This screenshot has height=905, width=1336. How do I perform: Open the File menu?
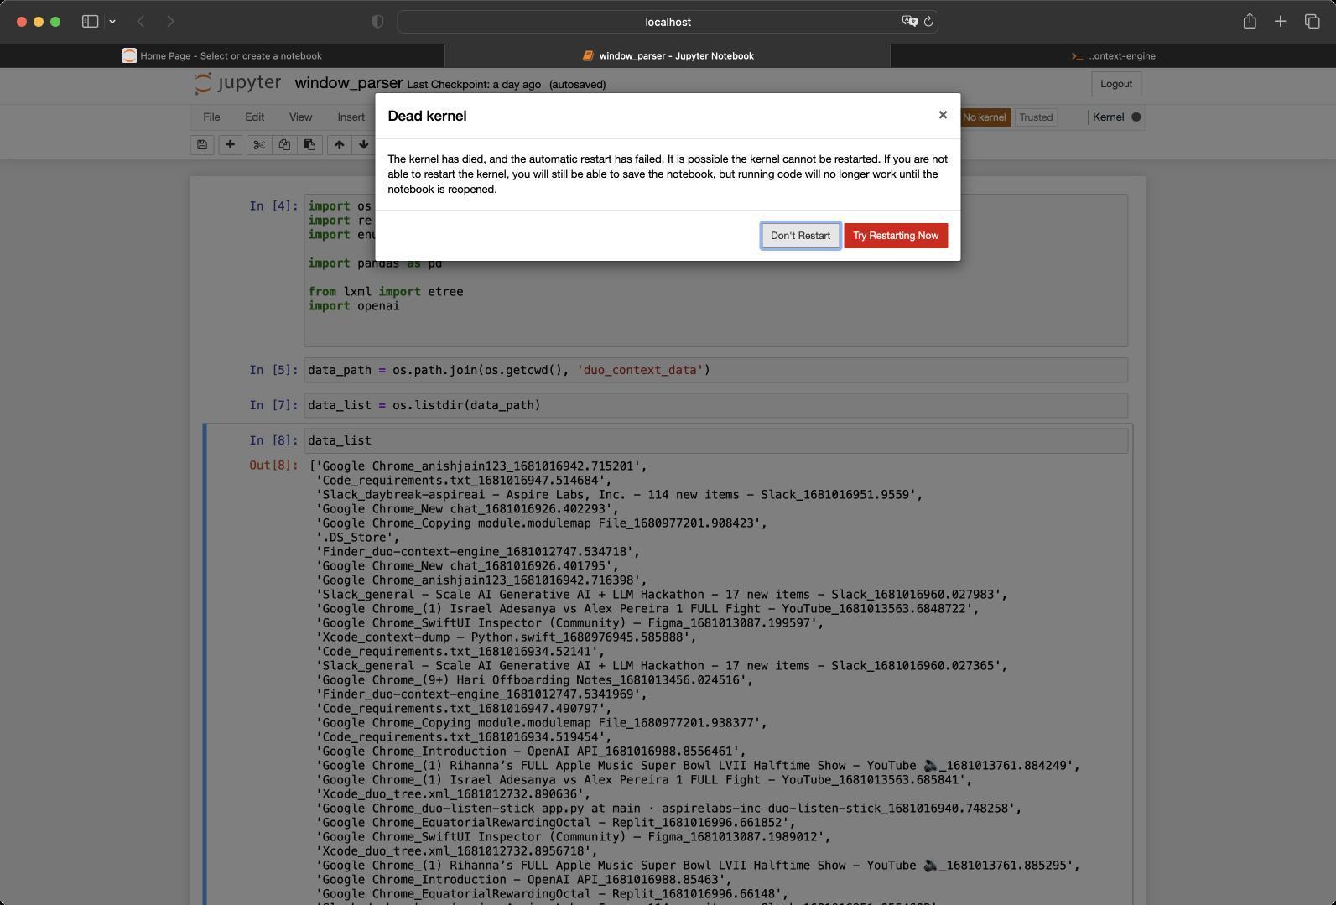coord(211,117)
